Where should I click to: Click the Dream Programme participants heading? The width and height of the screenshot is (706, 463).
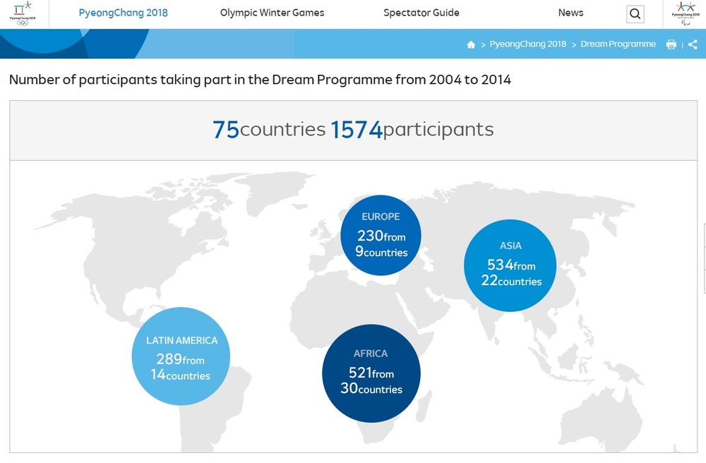tap(260, 80)
